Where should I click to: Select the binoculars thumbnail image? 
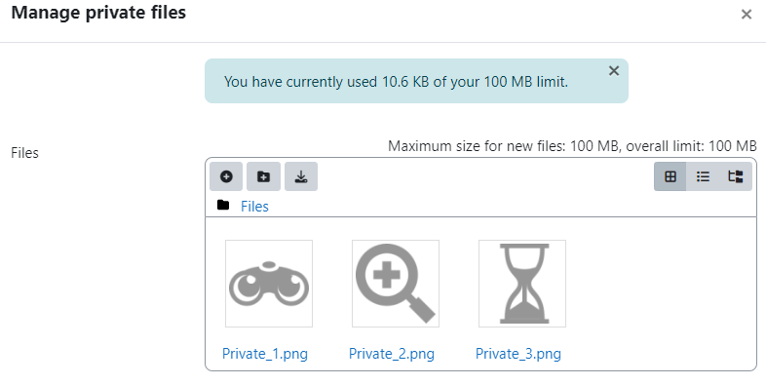pos(269,284)
